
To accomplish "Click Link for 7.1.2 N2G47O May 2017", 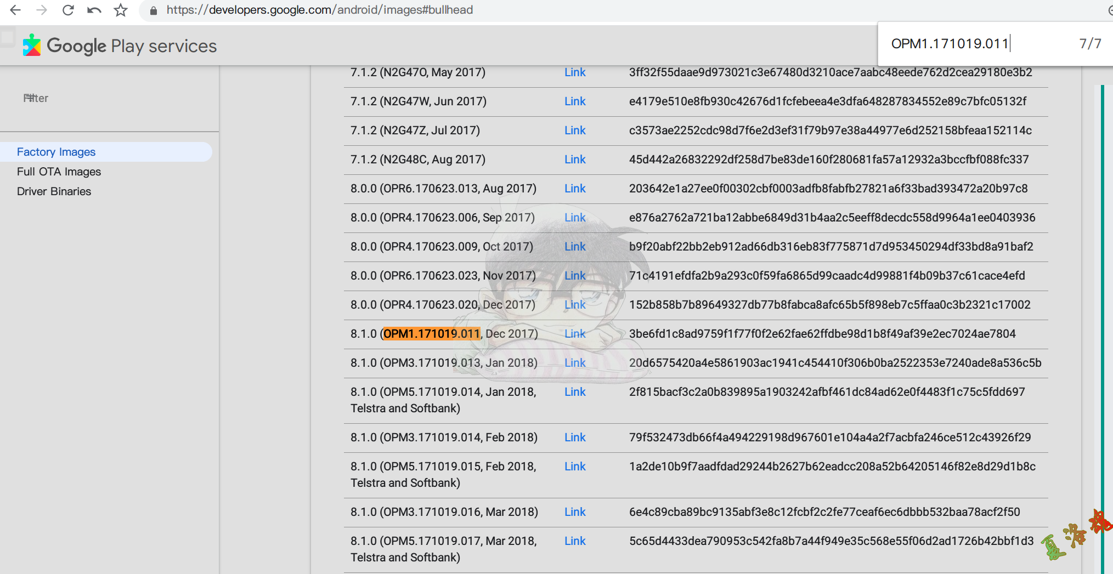I will [x=575, y=72].
